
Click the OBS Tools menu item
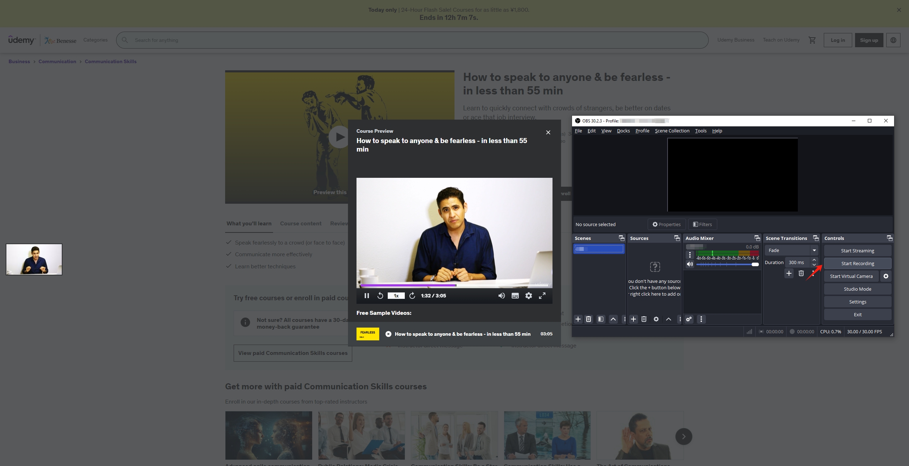coord(700,131)
